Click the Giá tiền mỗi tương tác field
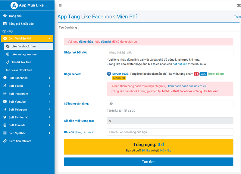This screenshot has height=174, width=241. pyautogui.click(x=170, y=121)
